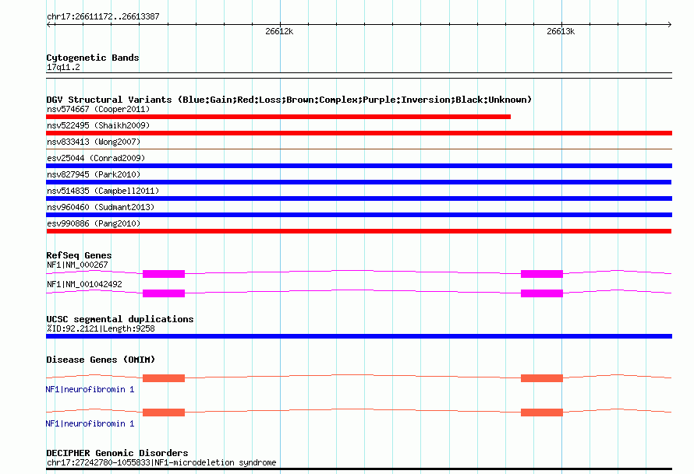Click right exon of first OMIM NF1 gene

tap(542, 378)
